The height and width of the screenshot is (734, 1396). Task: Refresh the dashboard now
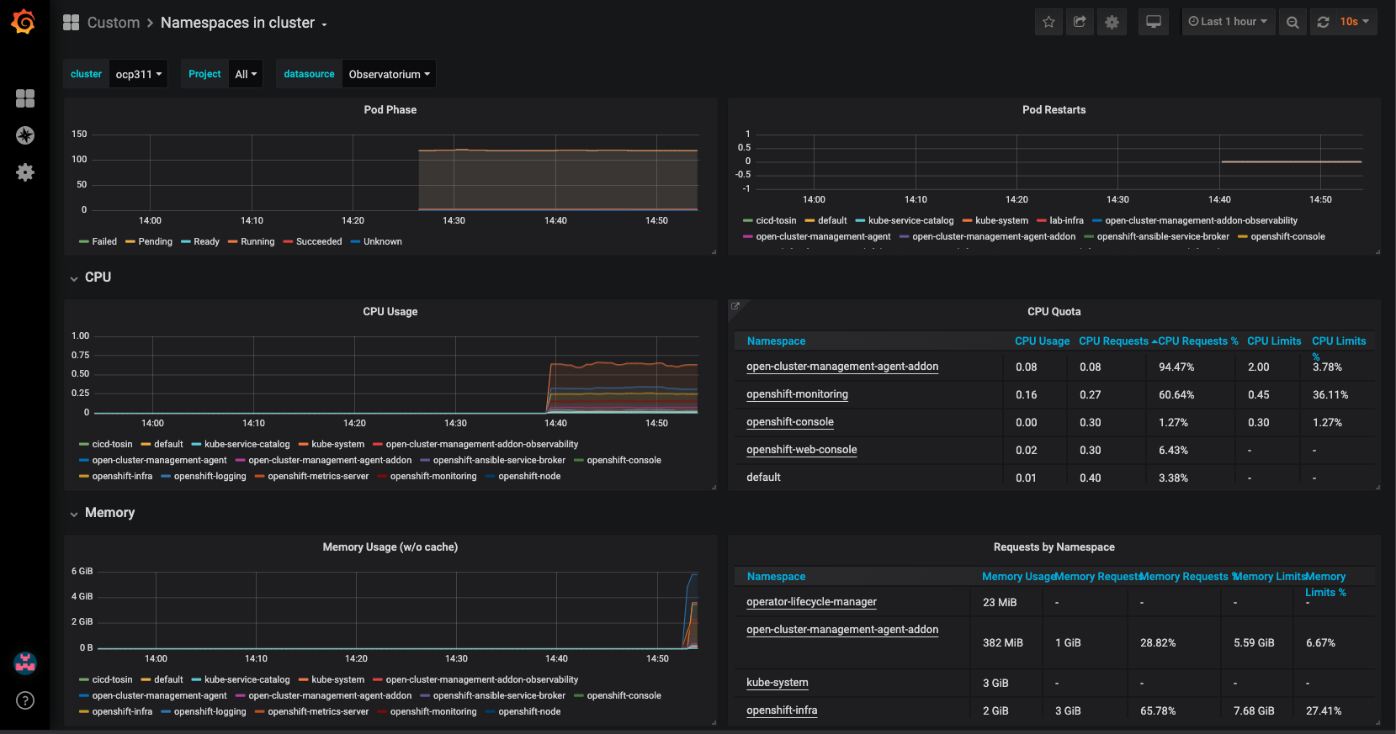[1323, 22]
